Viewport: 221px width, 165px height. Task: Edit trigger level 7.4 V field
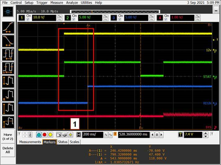193,135
